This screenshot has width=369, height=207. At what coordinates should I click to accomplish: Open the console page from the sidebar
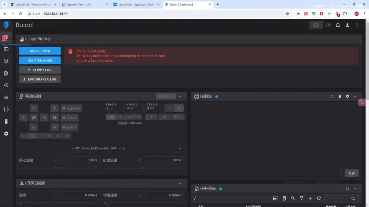click(x=6, y=49)
